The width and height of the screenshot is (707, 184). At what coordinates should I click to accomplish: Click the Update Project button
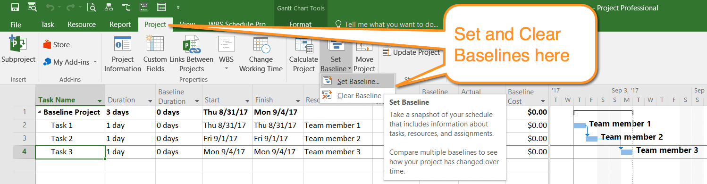(412, 52)
